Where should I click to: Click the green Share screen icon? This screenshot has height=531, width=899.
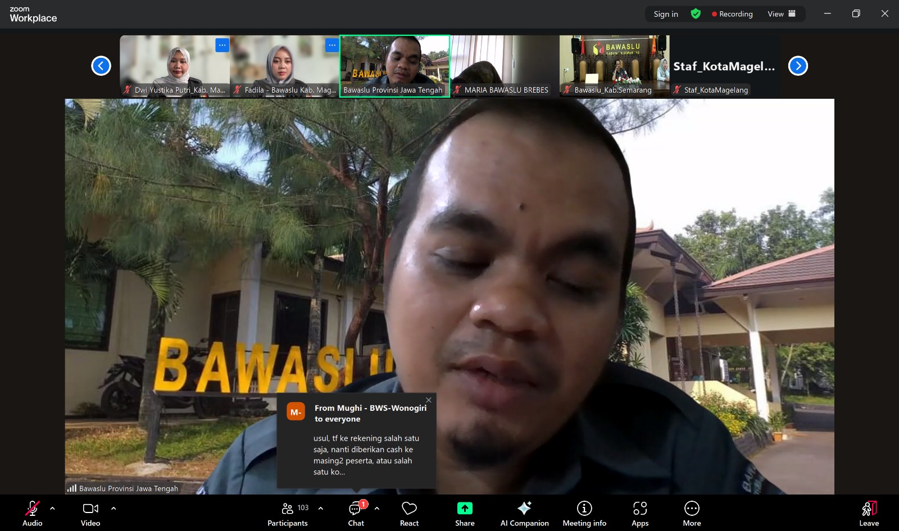pyautogui.click(x=465, y=508)
